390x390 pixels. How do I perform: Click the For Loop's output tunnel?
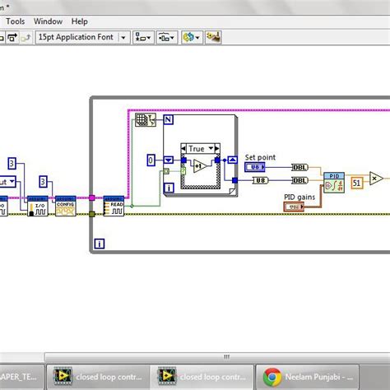(234, 180)
